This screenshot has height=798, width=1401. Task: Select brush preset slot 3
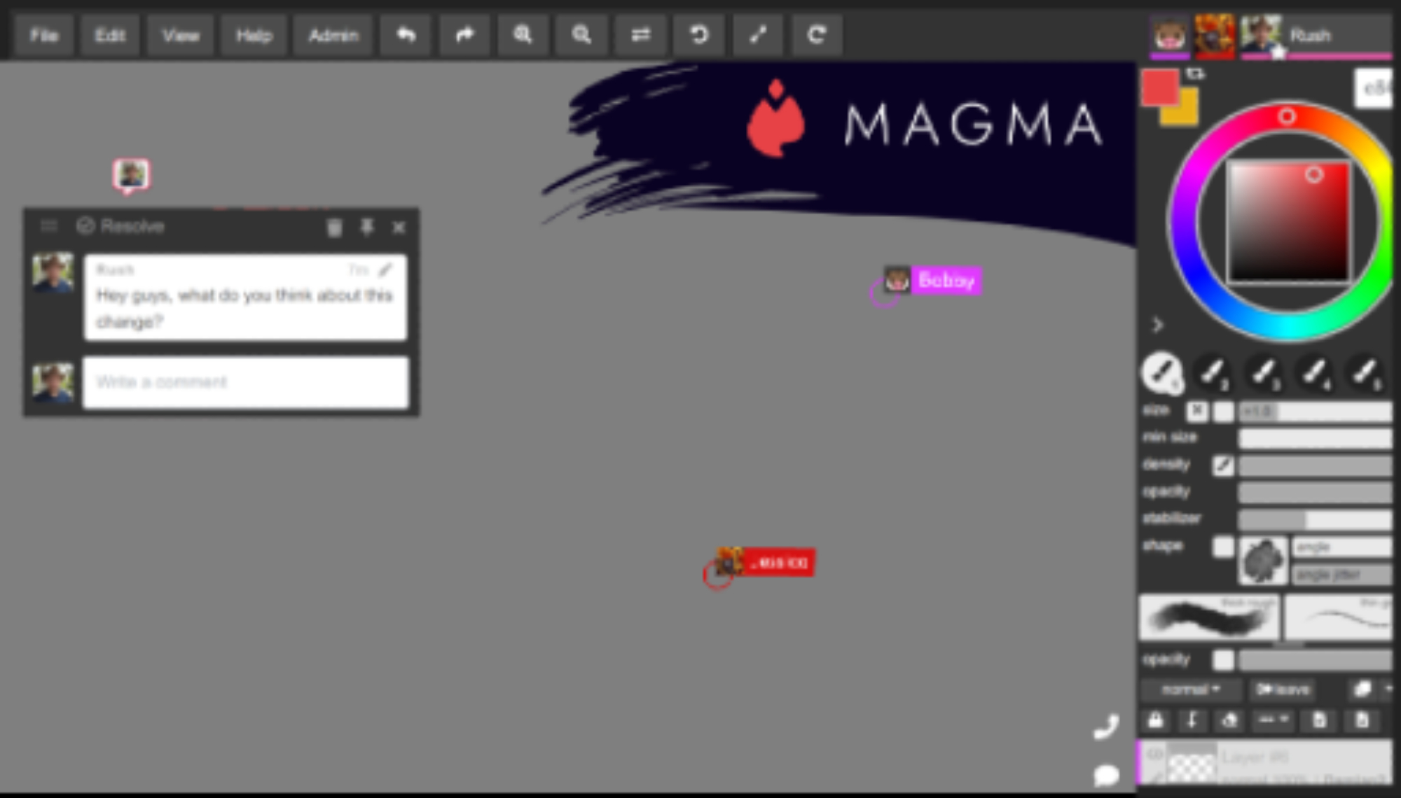1263,372
